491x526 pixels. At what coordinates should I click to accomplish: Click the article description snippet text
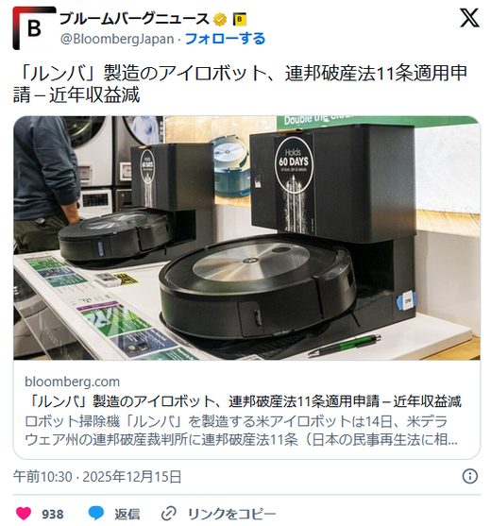[x=241, y=431]
